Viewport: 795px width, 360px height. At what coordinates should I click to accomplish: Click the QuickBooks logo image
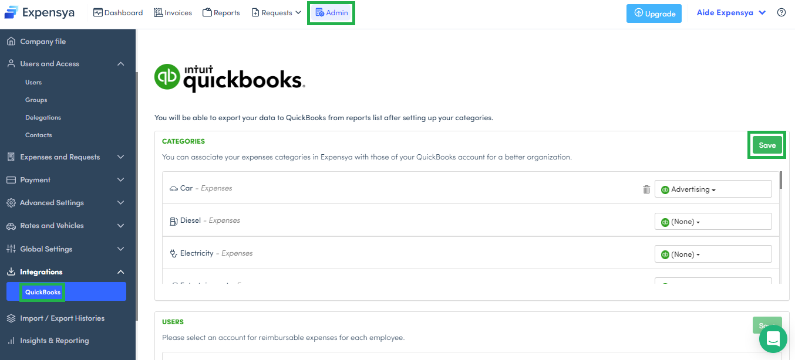click(230, 78)
